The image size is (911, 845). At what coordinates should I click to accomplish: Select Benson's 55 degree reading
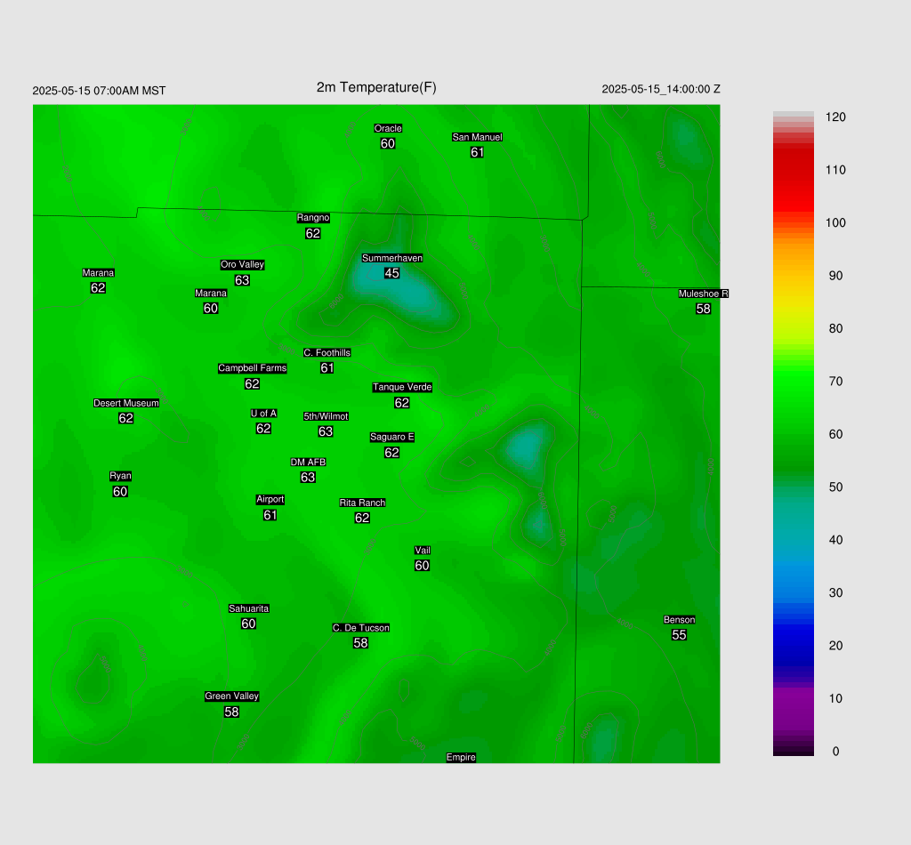click(679, 635)
